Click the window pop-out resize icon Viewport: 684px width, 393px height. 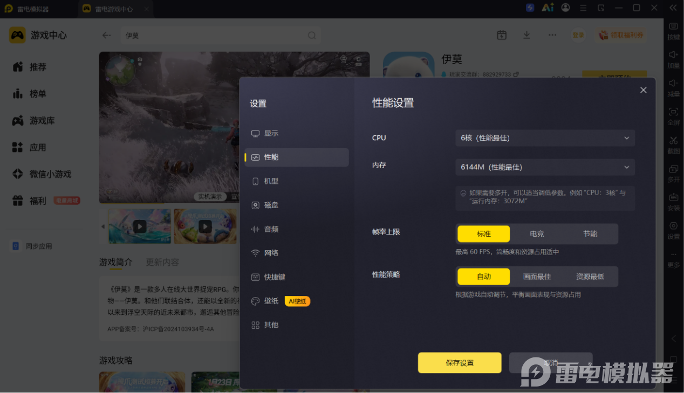601,8
